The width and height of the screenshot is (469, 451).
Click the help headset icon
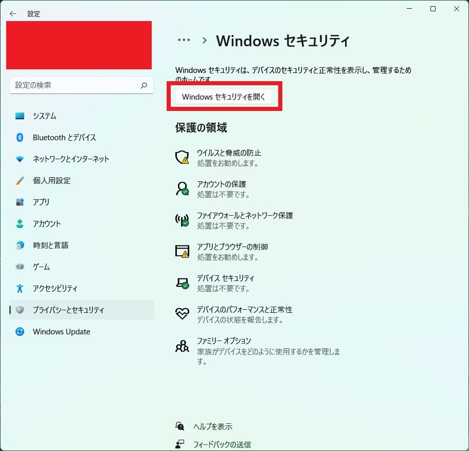(x=179, y=426)
